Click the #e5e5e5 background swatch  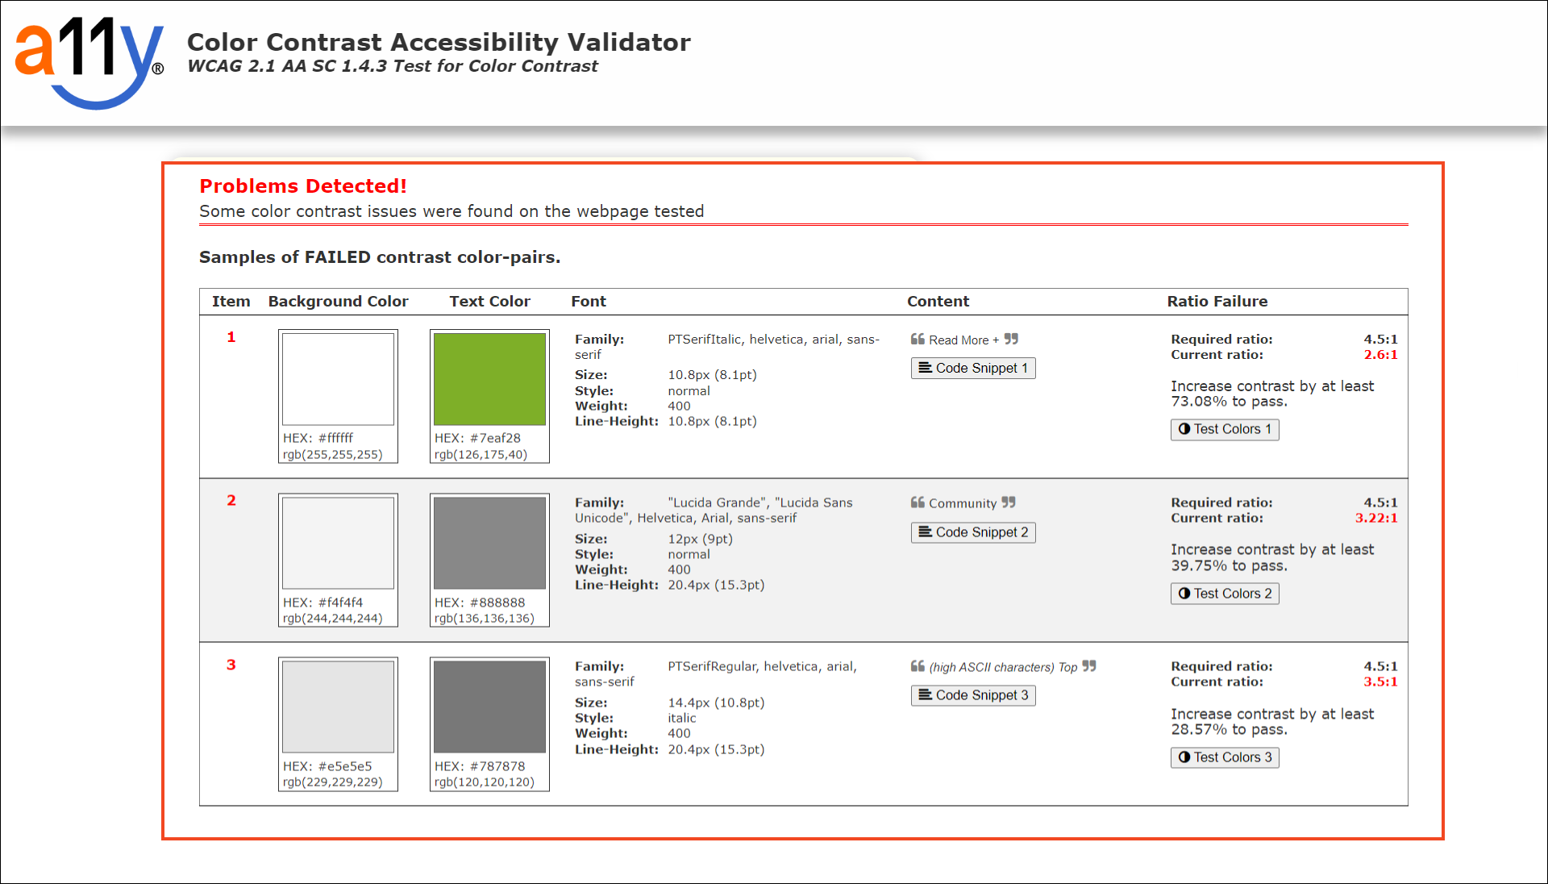coord(338,707)
